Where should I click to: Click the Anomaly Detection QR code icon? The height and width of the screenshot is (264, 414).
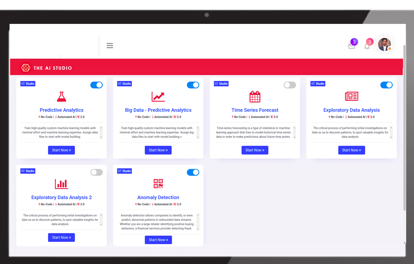[158, 184]
